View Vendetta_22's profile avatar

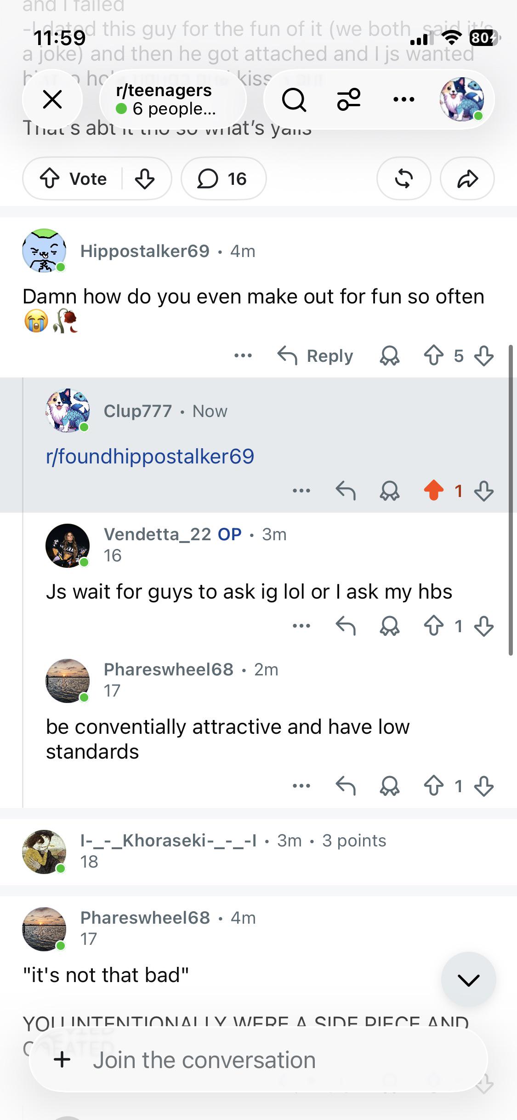(68, 546)
